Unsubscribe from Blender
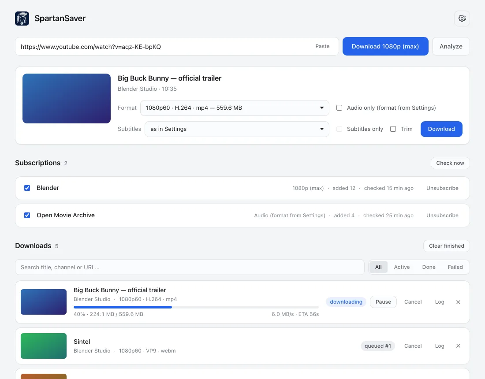485x379 pixels. click(442, 188)
